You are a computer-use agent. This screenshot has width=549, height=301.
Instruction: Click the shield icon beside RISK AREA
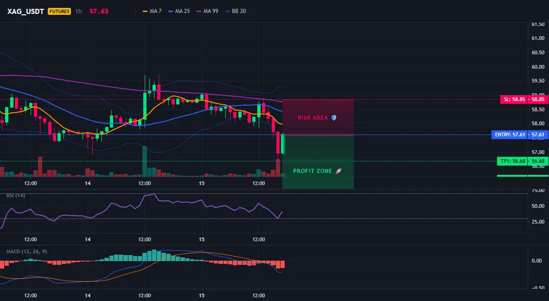pos(334,118)
